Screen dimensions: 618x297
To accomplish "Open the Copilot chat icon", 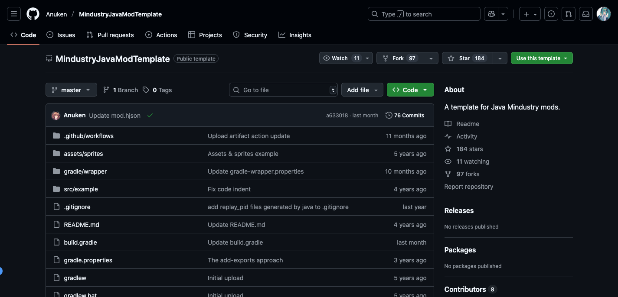I will [491, 14].
